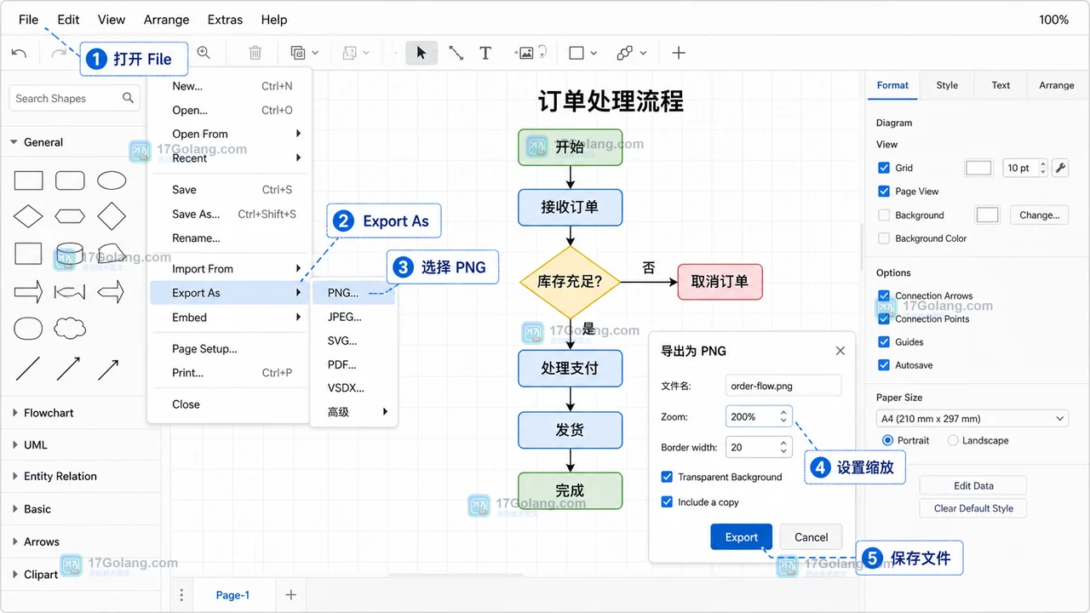Click the Edit Data button
This screenshot has width=1090, height=613.
click(973, 485)
